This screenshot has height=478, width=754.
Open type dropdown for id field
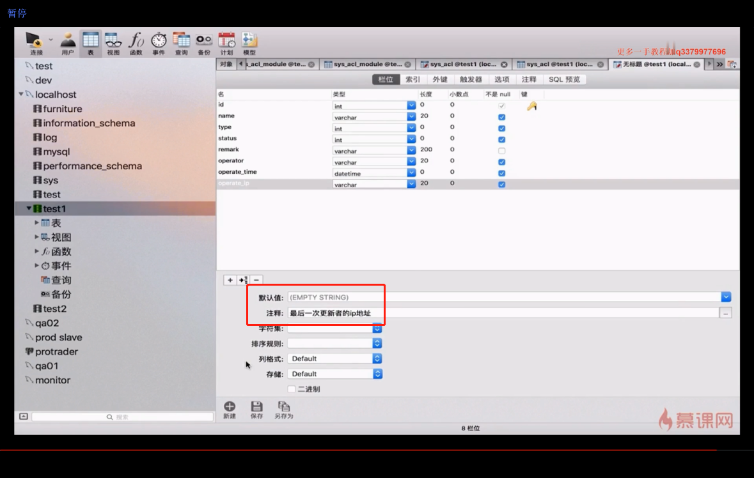coord(411,105)
